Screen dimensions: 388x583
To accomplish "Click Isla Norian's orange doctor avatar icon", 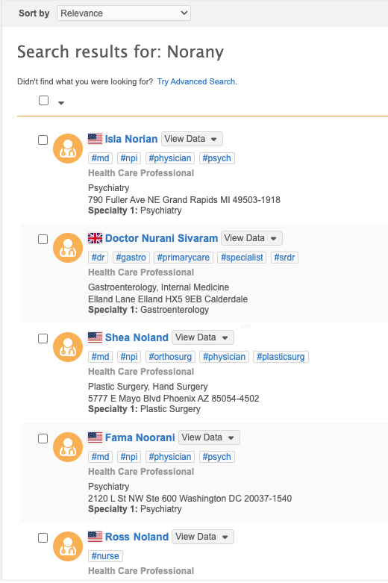I will [68, 149].
